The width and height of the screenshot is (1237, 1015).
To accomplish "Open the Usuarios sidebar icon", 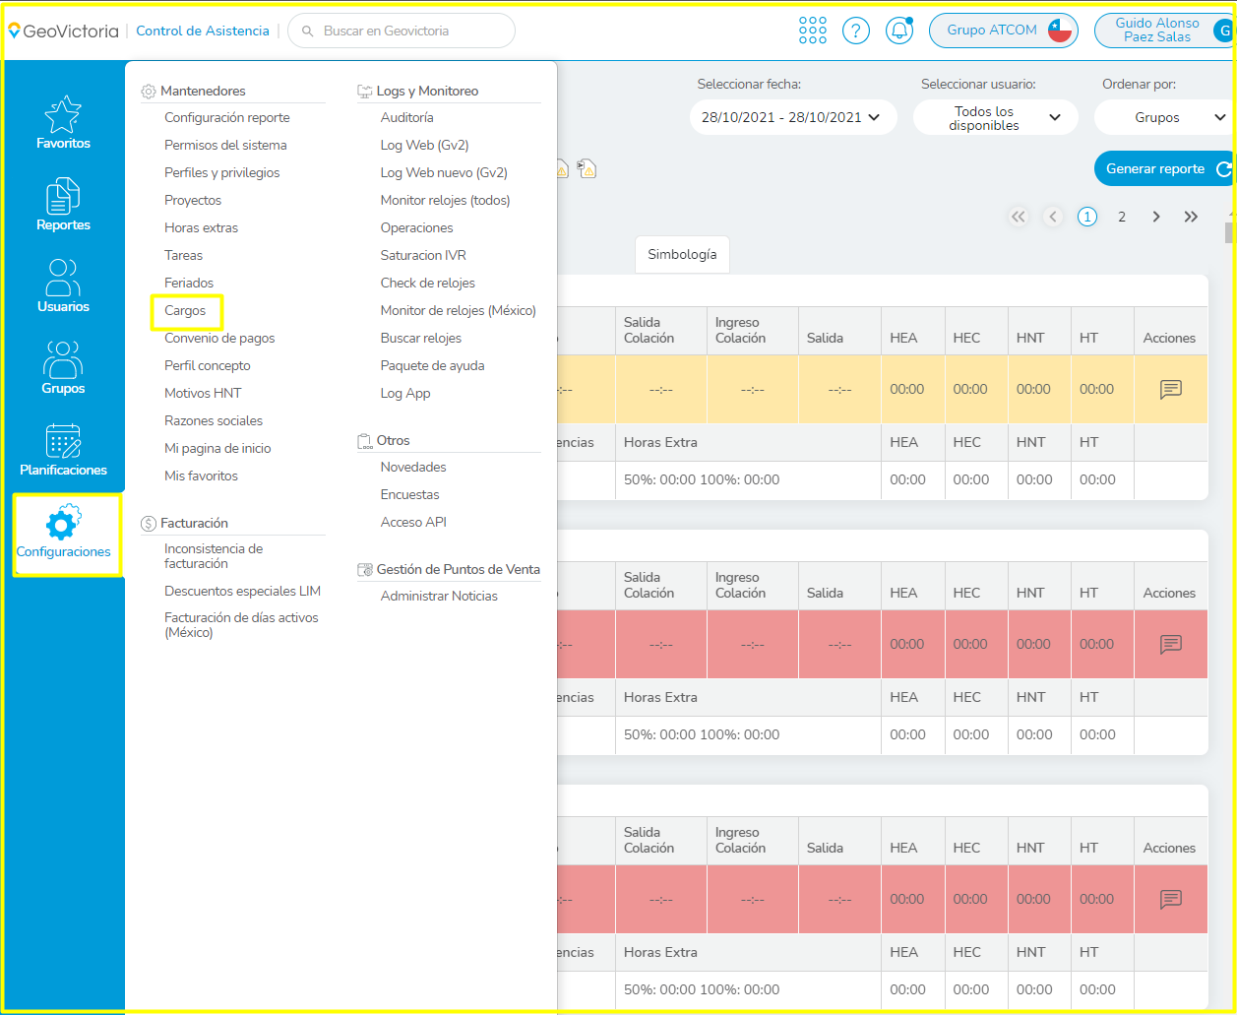I will coord(63,279).
